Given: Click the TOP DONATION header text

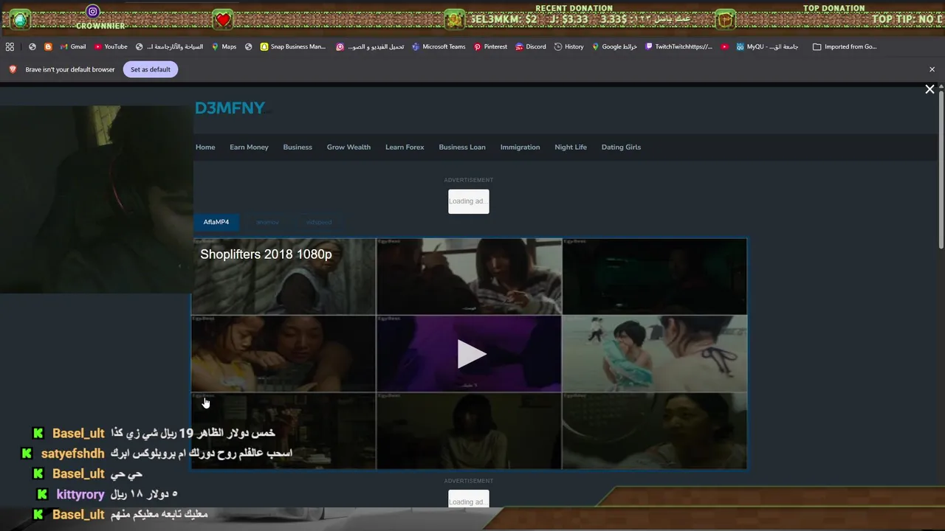Looking at the screenshot, I should tap(834, 8).
